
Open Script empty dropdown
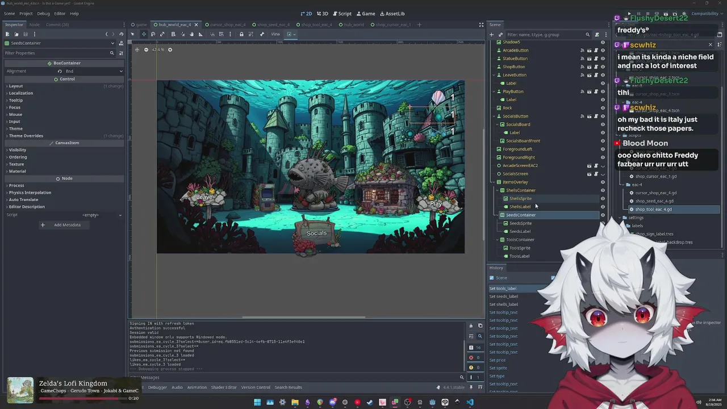point(94,215)
